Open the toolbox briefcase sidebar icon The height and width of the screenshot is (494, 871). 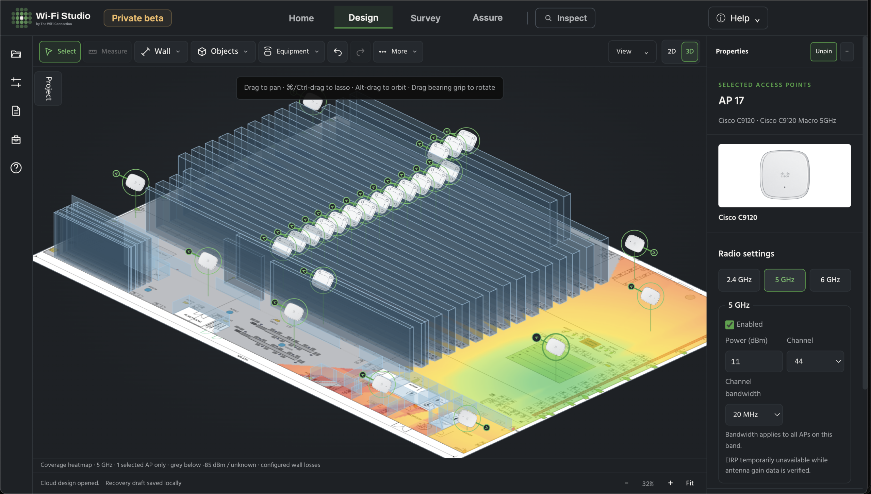(x=16, y=139)
